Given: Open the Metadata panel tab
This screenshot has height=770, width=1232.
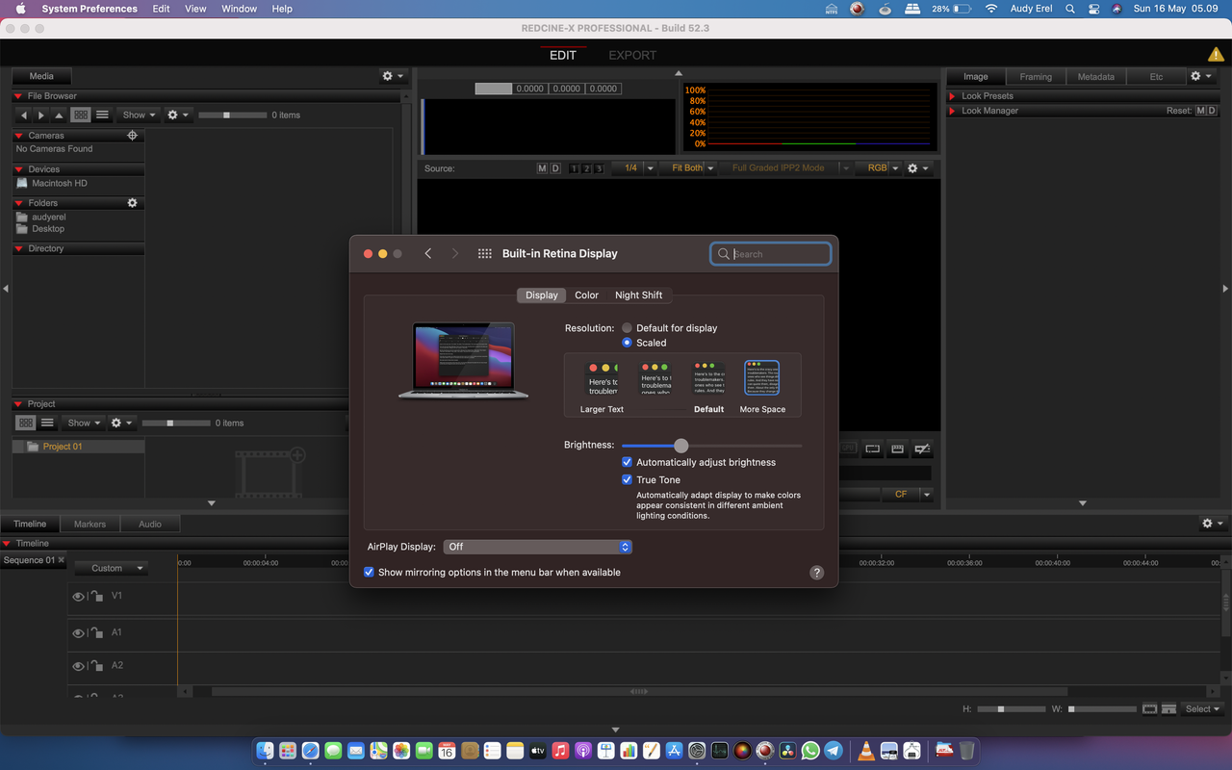Looking at the screenshot, I should coord(1096,77).
